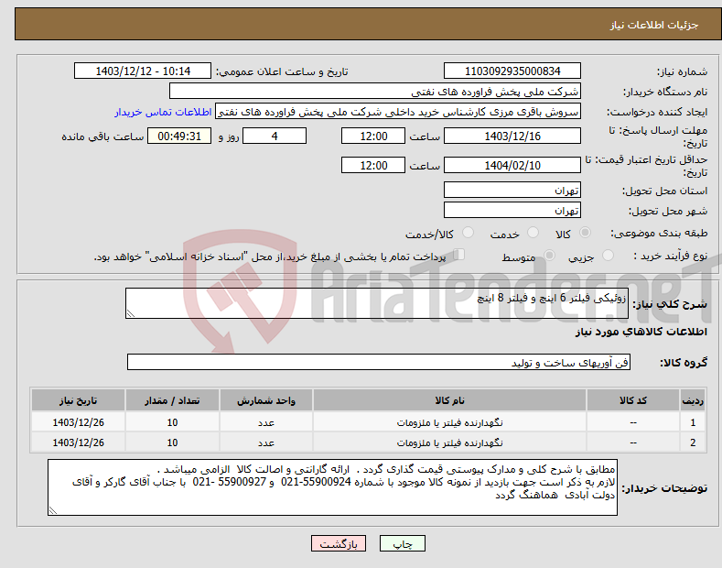Click the نام کالا column header
Screen dimensions: 722x568
[x=449, y=400]
